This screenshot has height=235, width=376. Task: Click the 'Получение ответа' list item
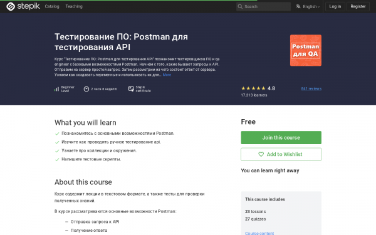click(x=89, y=231)
